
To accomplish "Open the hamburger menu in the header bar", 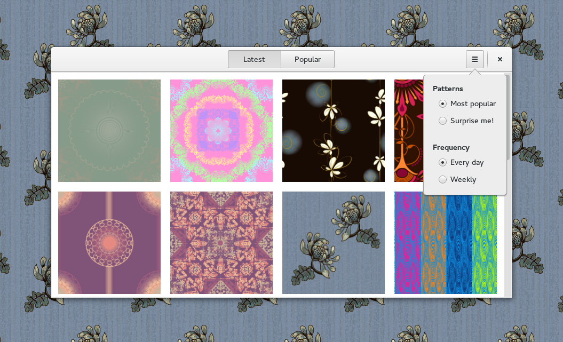I will (474, 59).
